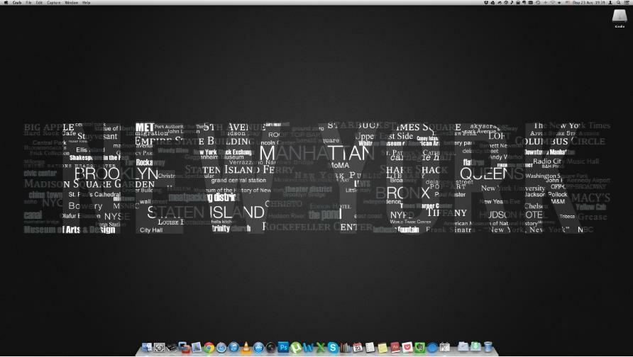Open the File menu

click(x=28, y=2)
